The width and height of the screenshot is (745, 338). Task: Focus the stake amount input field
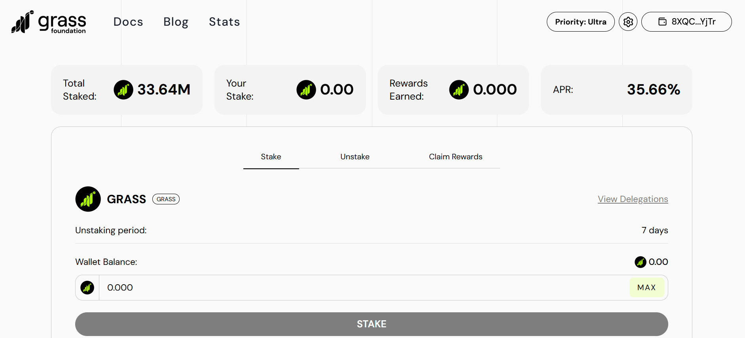pos(364,287)
